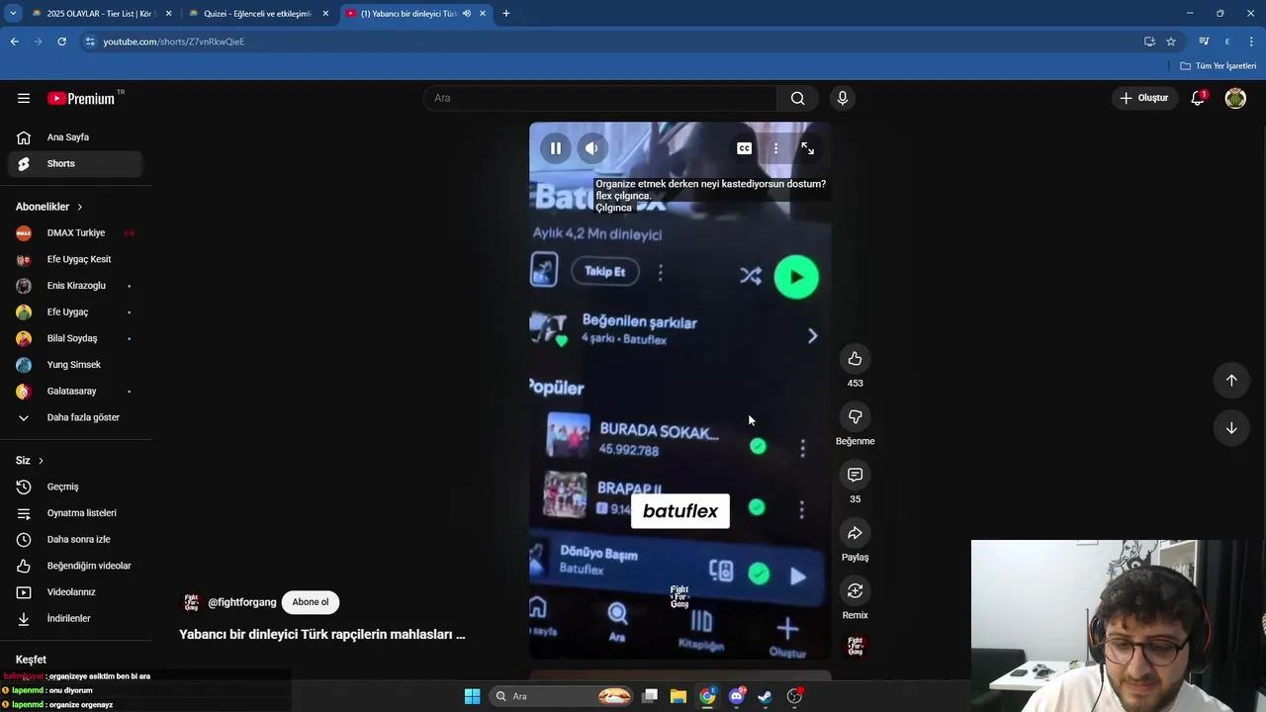1266x712 pixels.
Task: Mute the YouTube tab audio indicator
Action: coord(466,14)
